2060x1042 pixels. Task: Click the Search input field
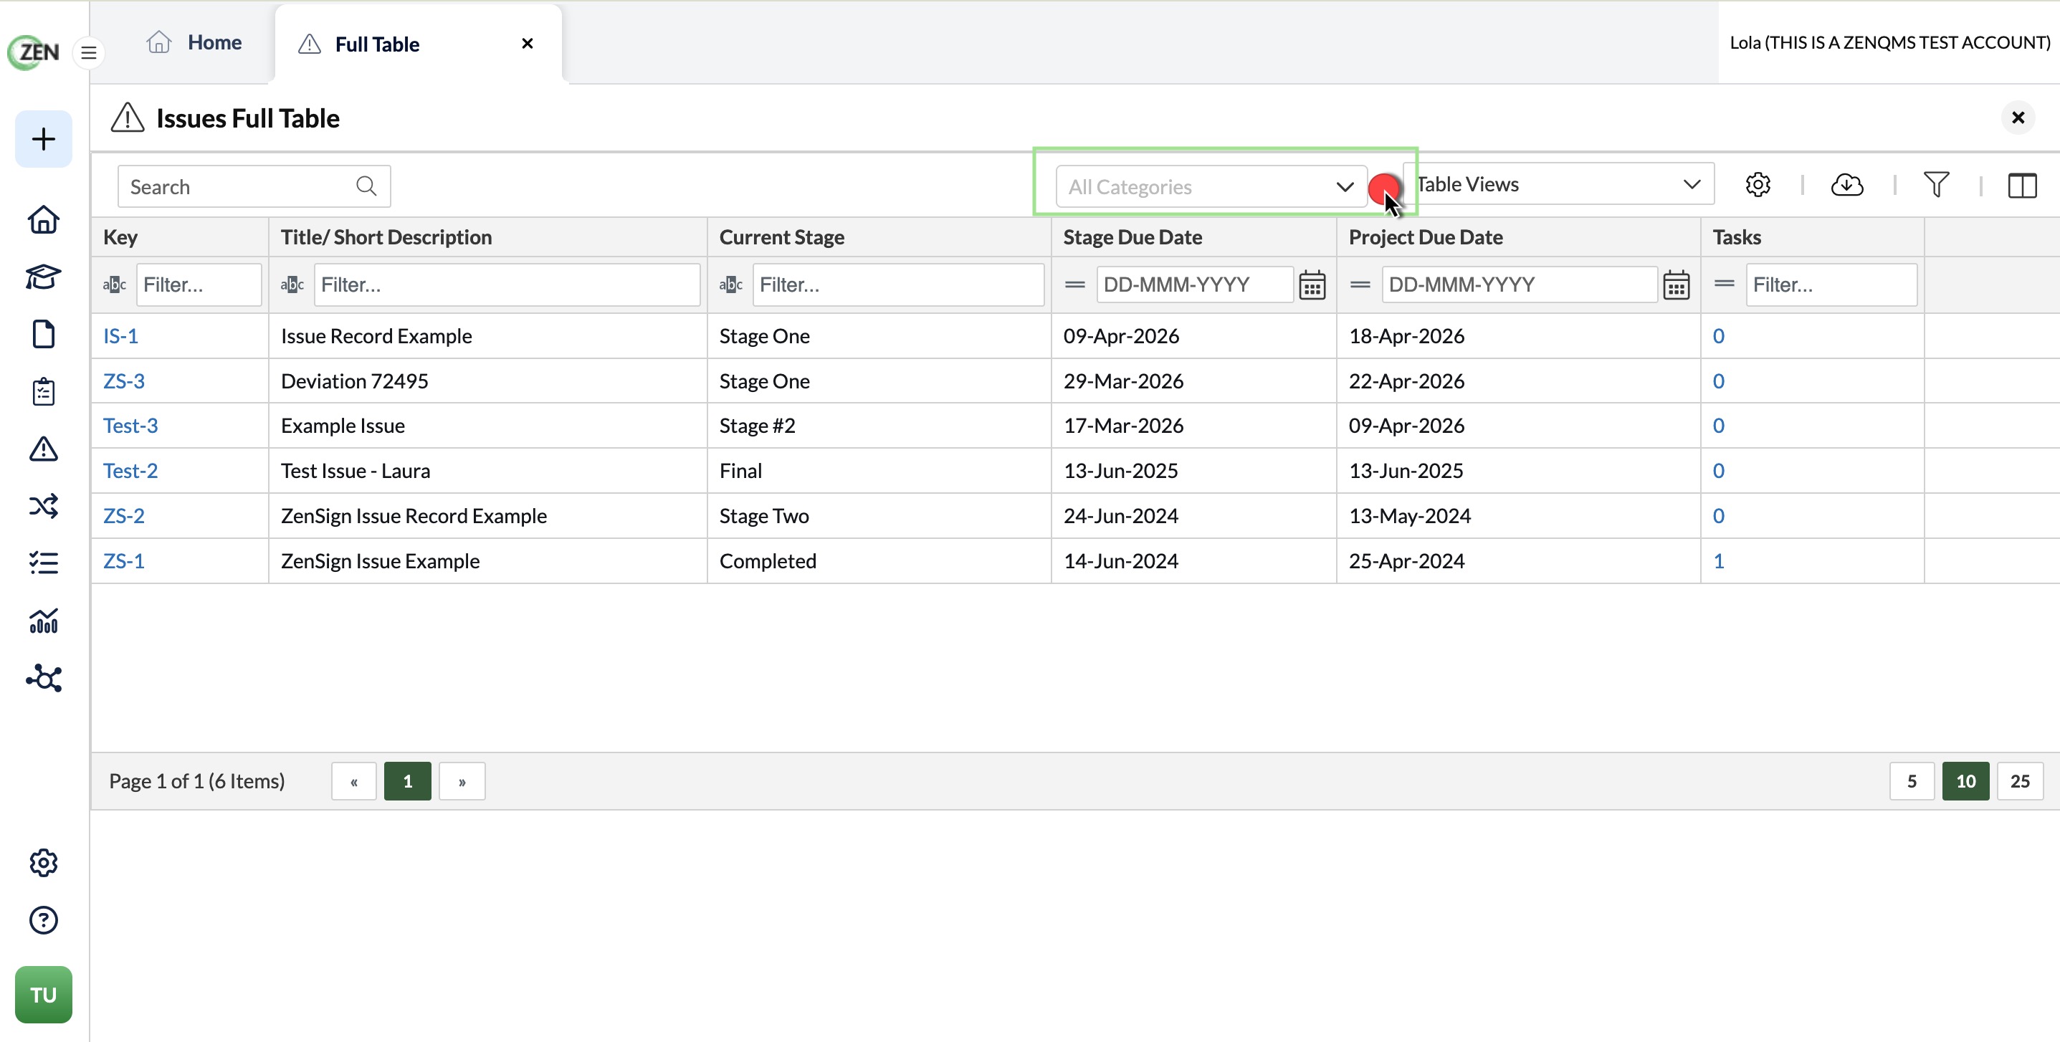click(254, 186)
